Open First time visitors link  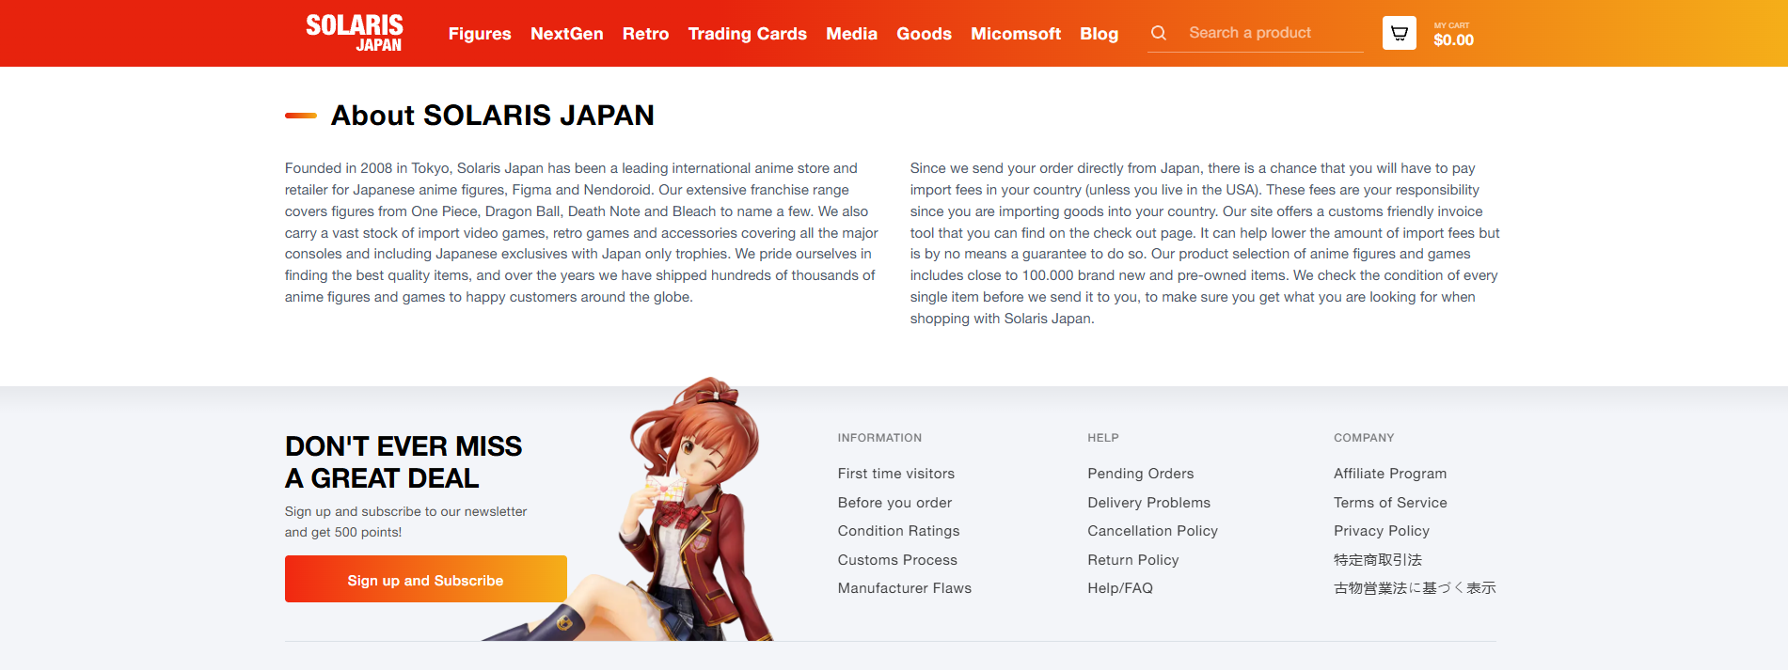click(x=896, y=474)
